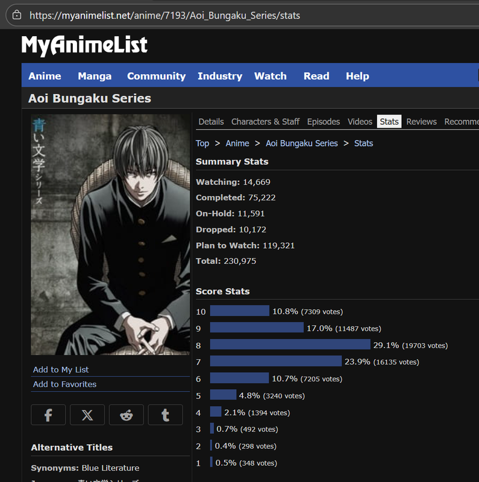Share on X (Twitter) icon button
Viewport: 479px width, 482px height.
87,415
